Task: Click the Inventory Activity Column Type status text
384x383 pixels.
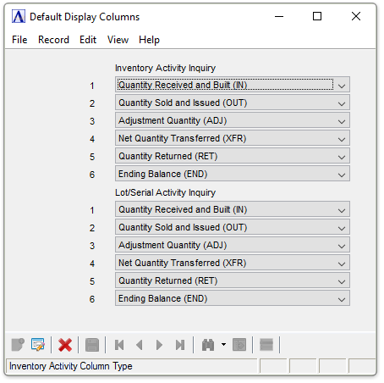Action: [71, 366]
